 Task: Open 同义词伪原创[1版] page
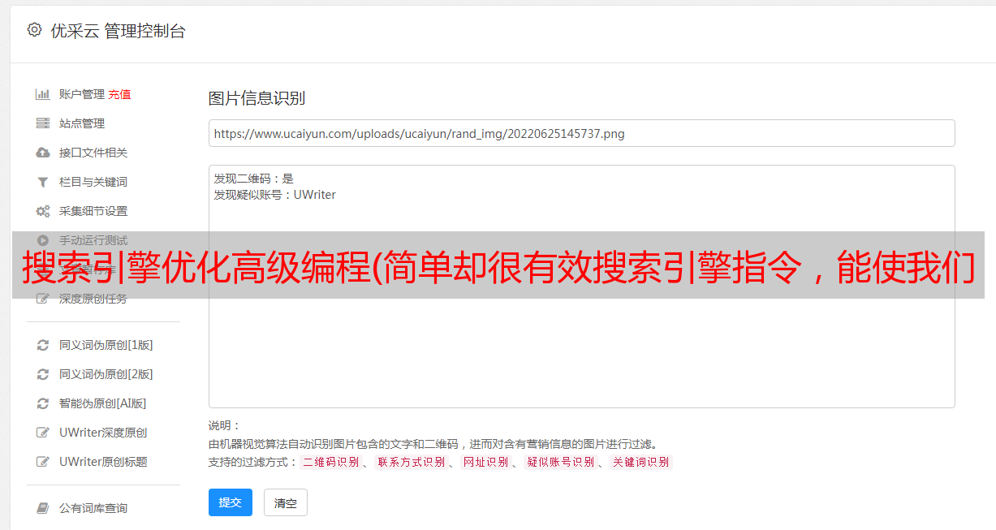[x=106, y=345]
